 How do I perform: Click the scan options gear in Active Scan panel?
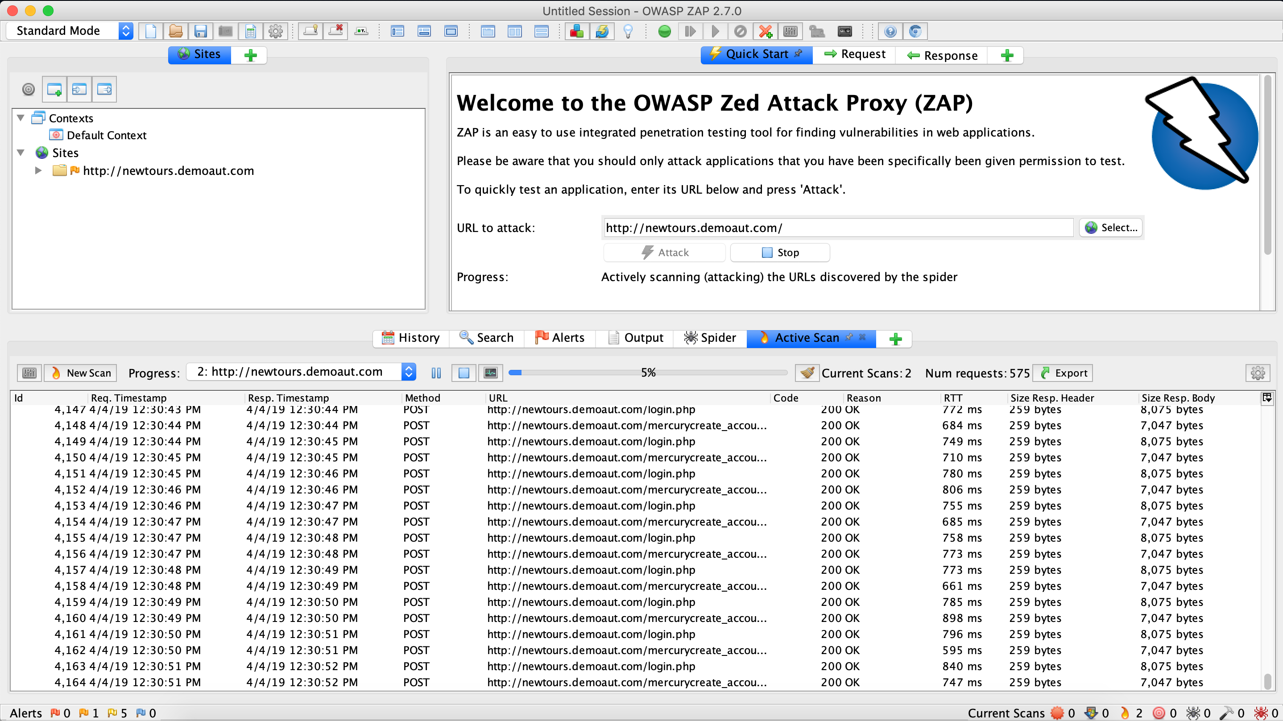[1258, 373]
